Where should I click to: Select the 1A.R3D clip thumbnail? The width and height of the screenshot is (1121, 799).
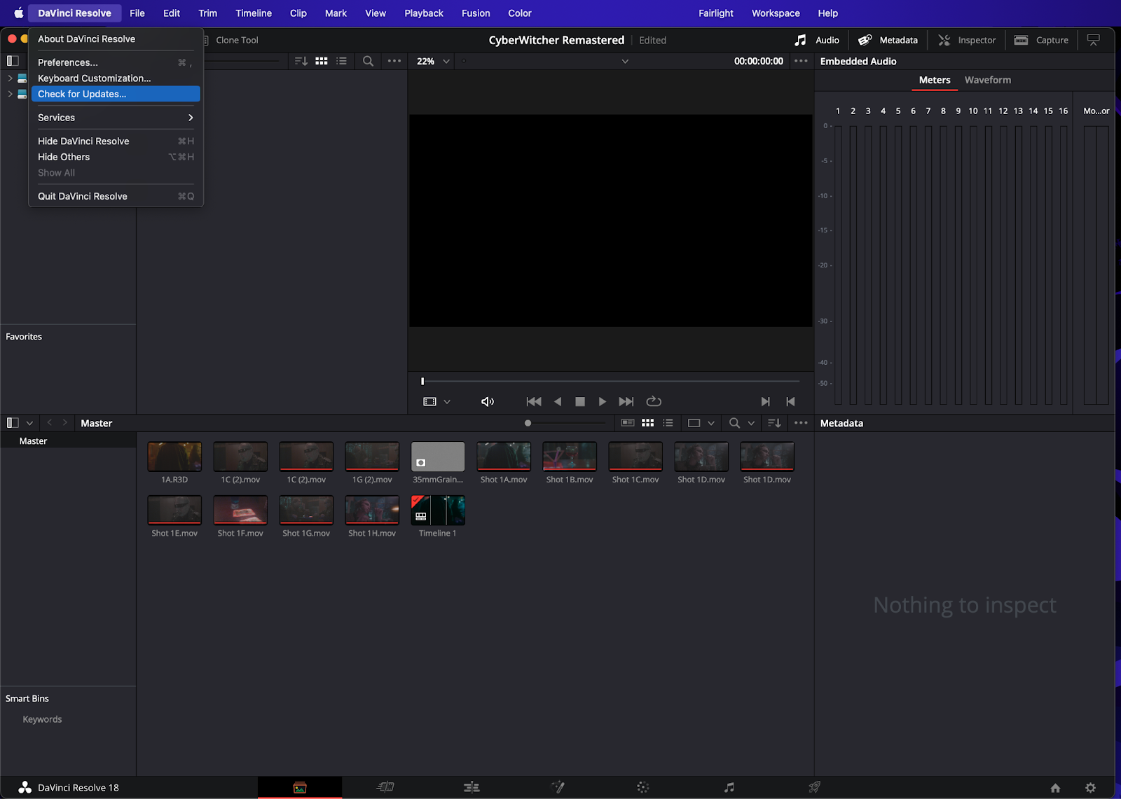[174, 457]
